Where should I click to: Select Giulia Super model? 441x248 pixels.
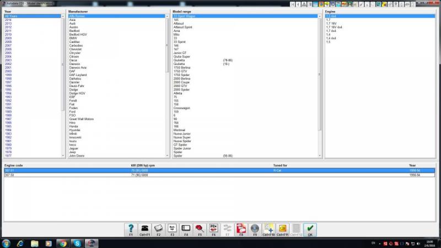pyautogui.click(x=182, y=57)
